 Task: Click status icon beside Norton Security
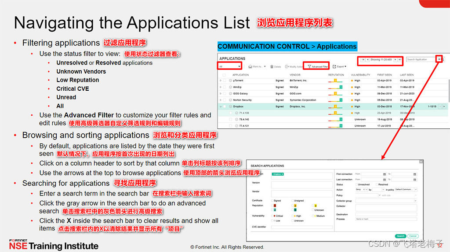tap(230, 100)
